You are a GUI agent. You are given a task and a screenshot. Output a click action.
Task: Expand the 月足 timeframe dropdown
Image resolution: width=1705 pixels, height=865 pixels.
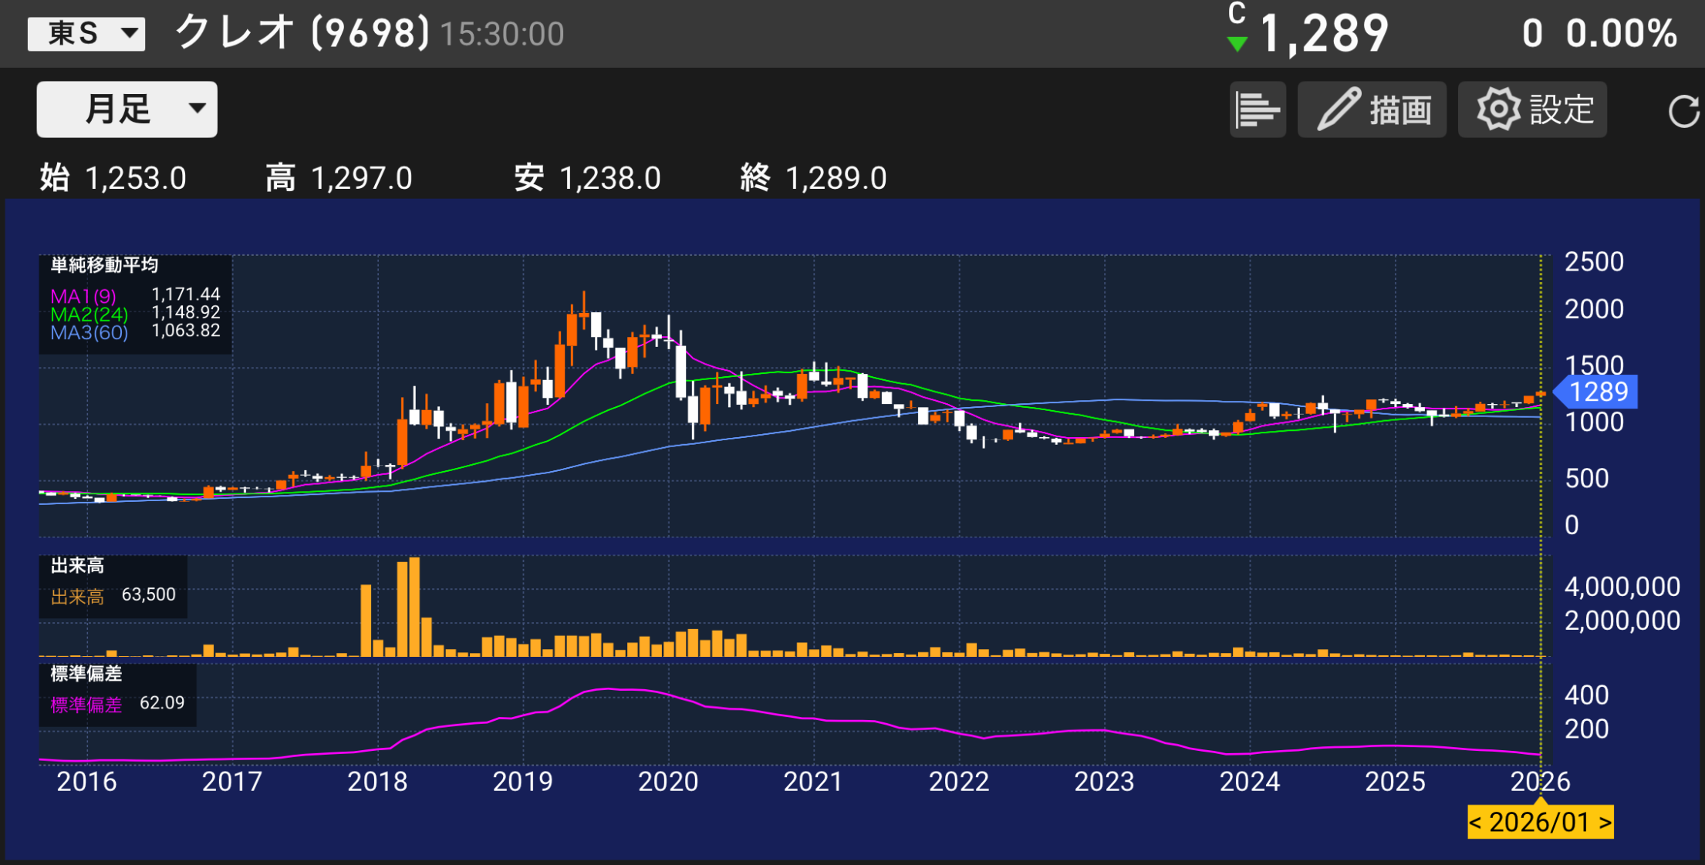click(127, 109)
